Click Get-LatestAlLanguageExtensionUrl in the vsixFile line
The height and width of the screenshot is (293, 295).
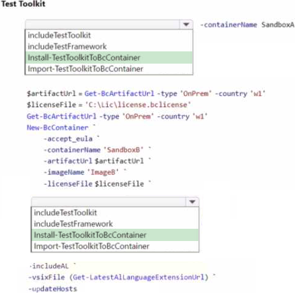[138, 277]
